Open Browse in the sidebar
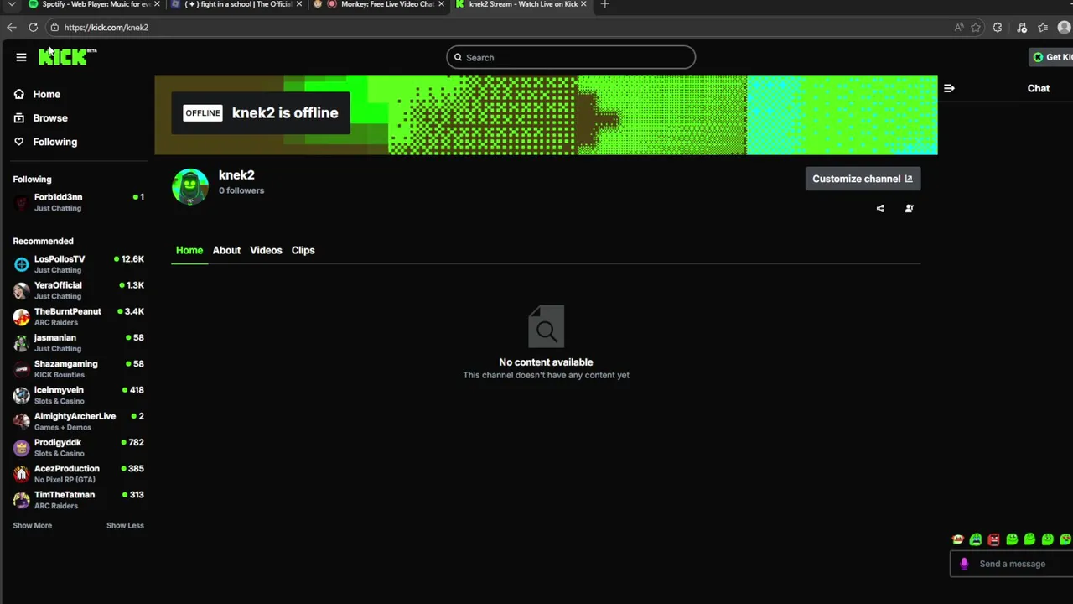1073x604 pixels. click(49, 118)
